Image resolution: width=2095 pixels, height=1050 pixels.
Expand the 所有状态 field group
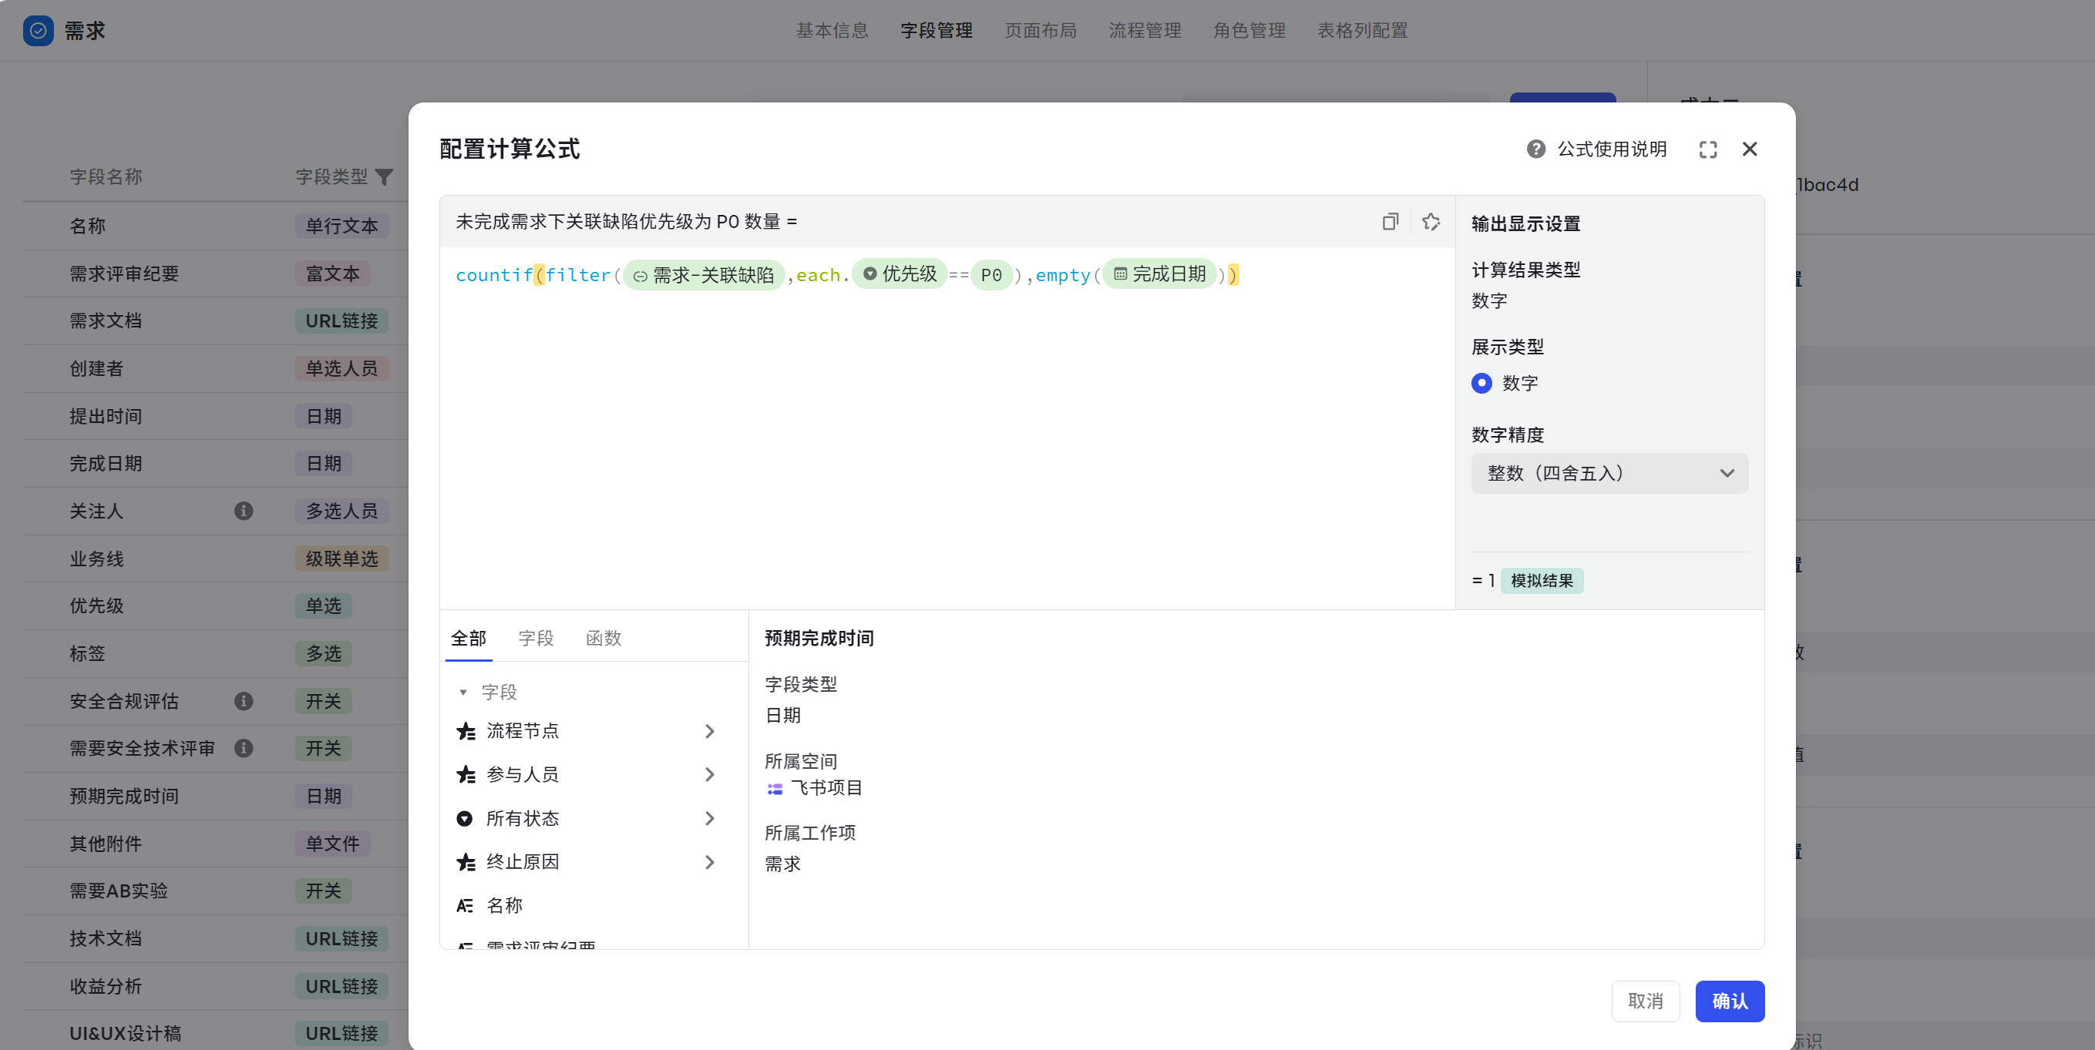coord(709,818)
